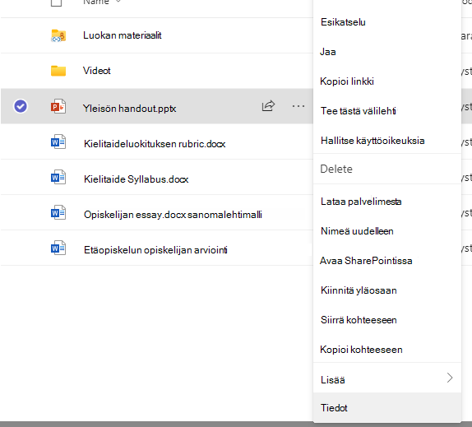Click the shared folder icon for Luokan materiaalit
Screen dimensions: 472x427
pos(58,35)
